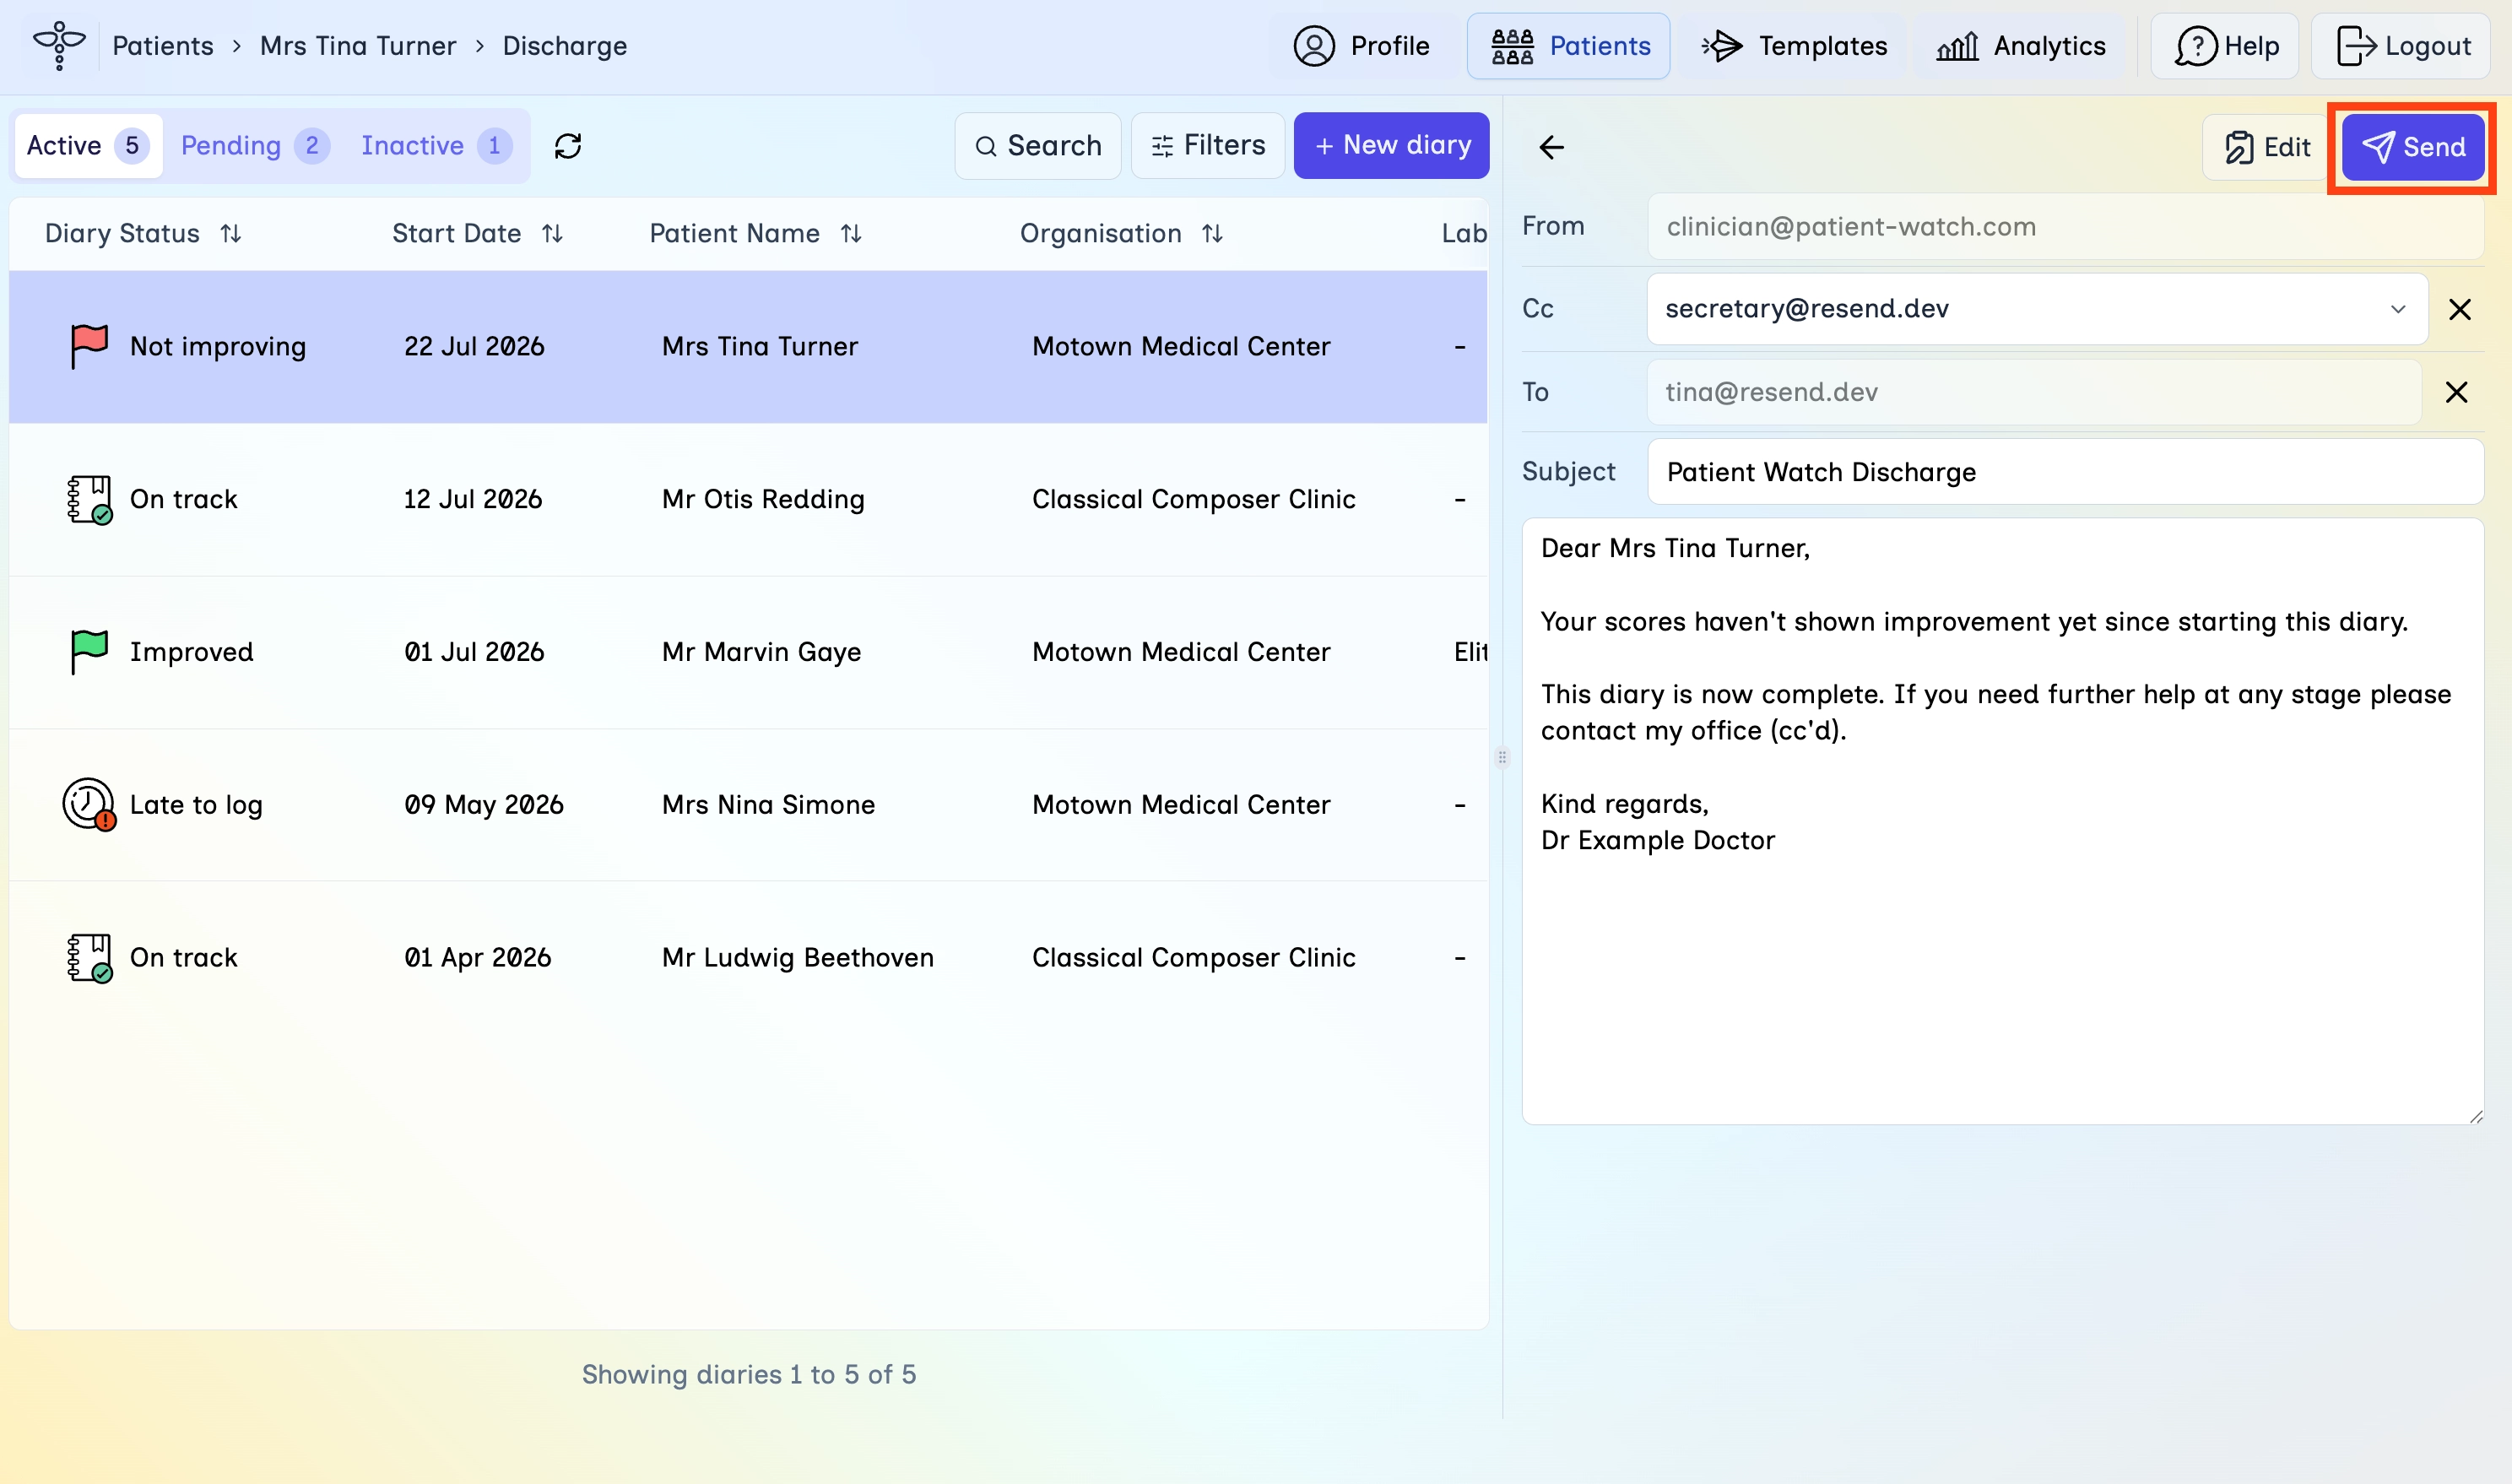
Task: Go back using the left arrow
Action: click(1551, 147)
